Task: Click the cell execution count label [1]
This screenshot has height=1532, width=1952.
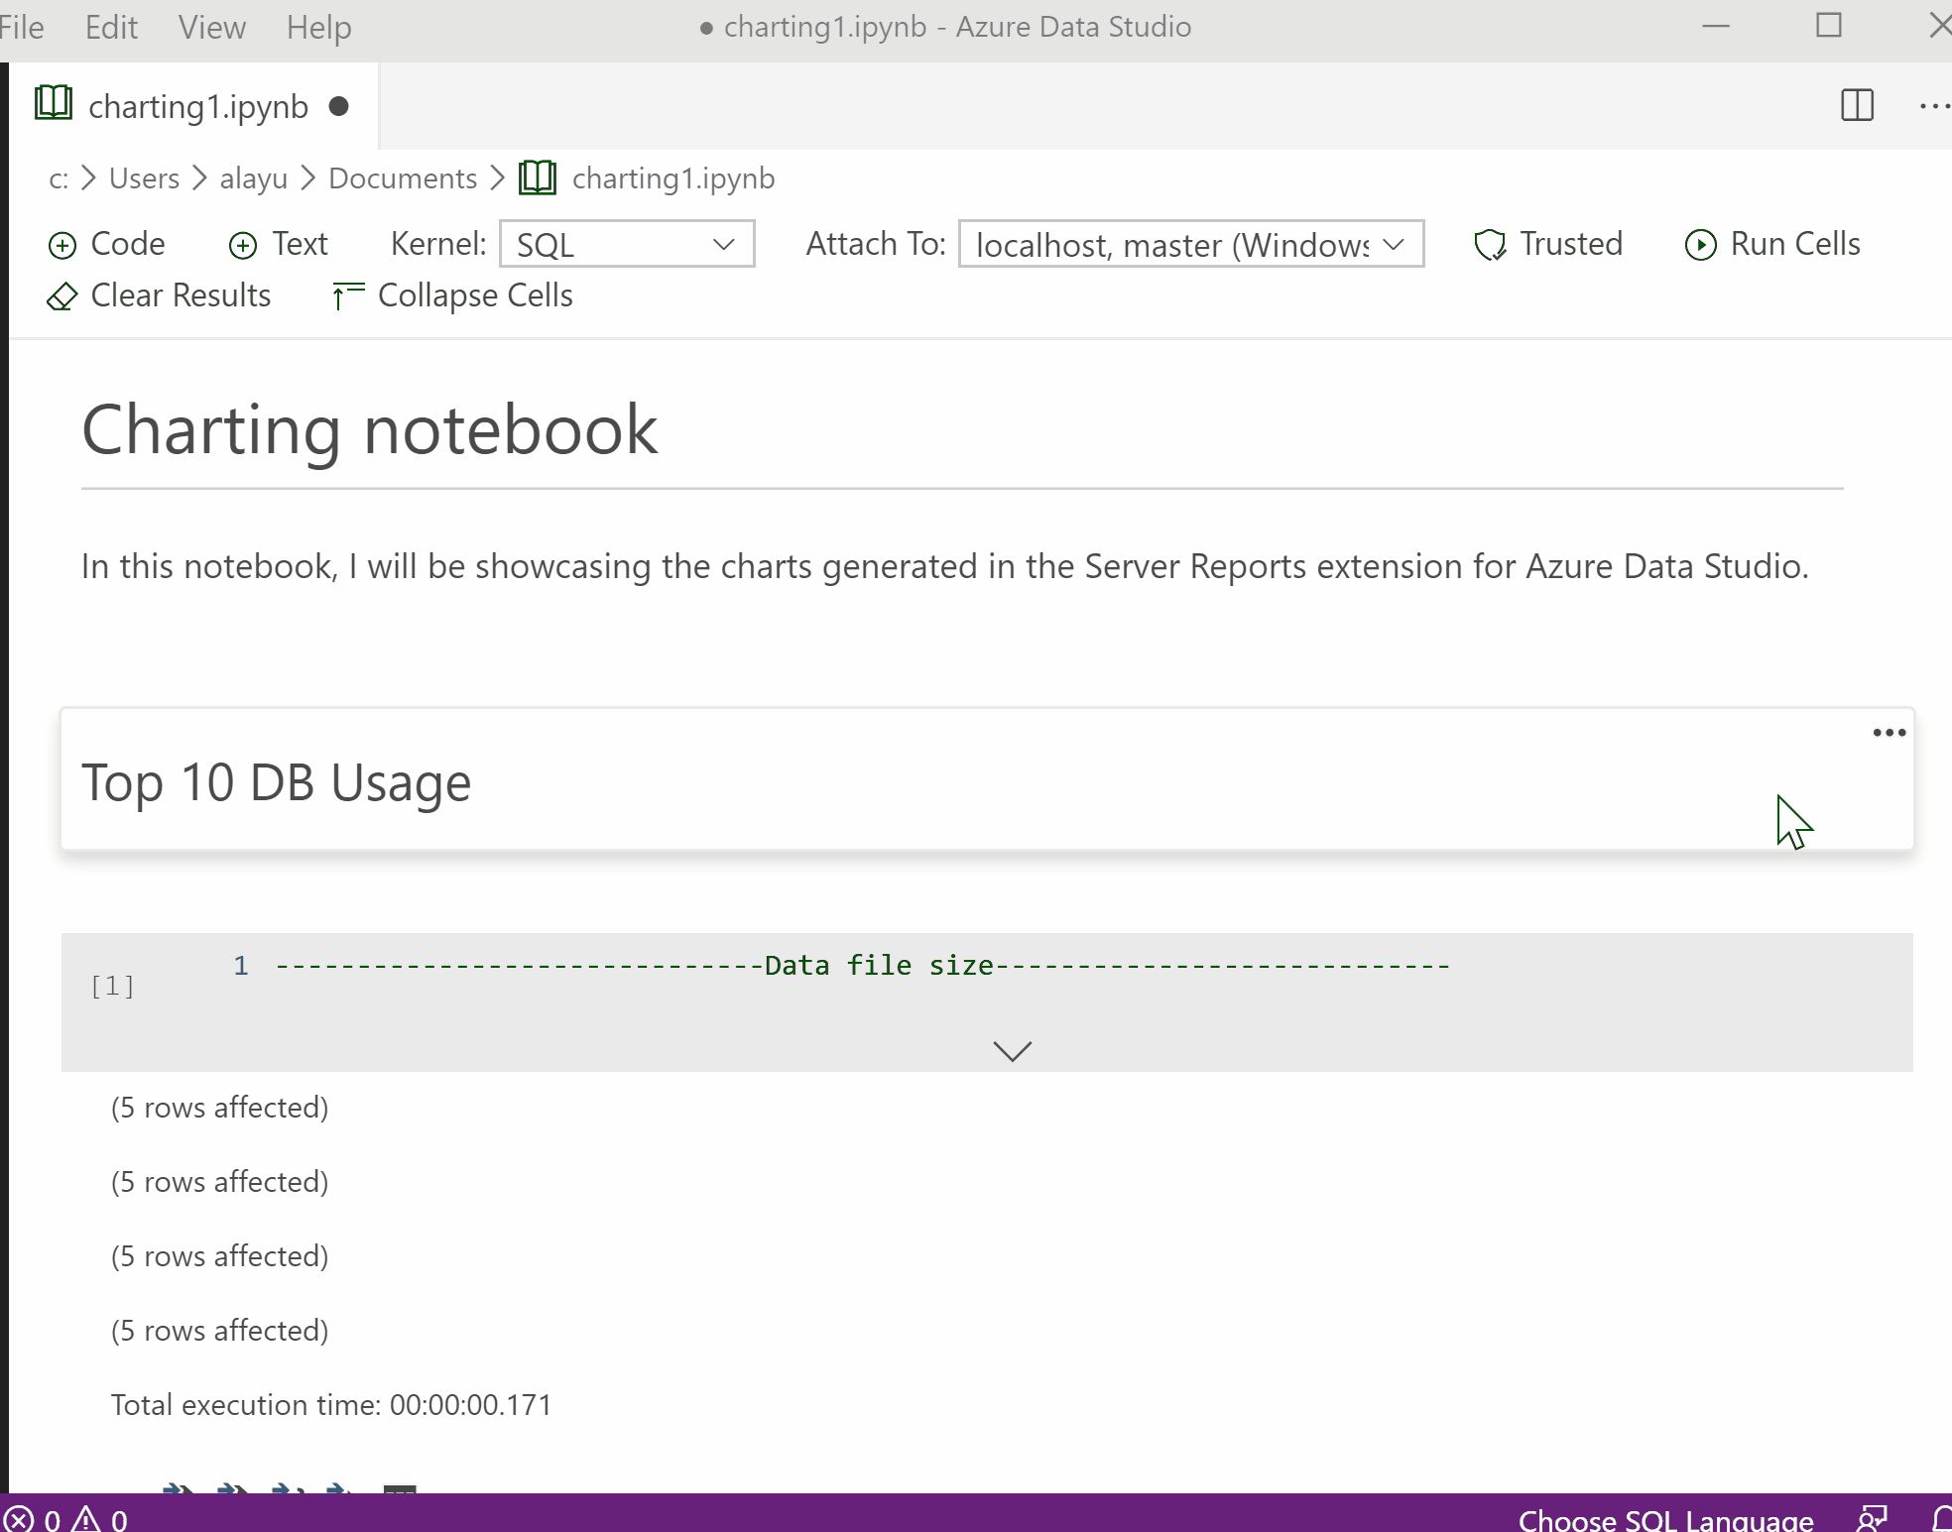Action: coord(112,985)
